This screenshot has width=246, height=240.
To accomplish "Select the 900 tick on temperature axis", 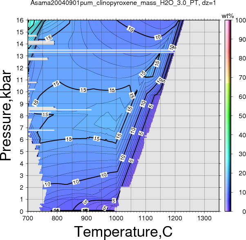I will click(x=87, y=218).
